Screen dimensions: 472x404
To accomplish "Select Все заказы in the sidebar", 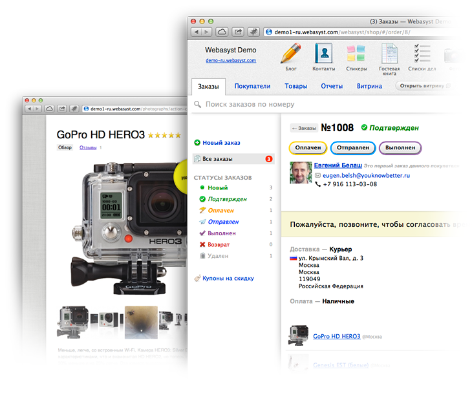I will coord(233,159).
